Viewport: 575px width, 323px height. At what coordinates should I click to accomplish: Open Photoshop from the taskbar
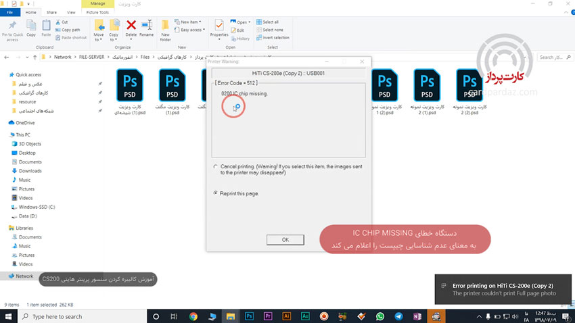pyautogui.click(x=250, y=316)
